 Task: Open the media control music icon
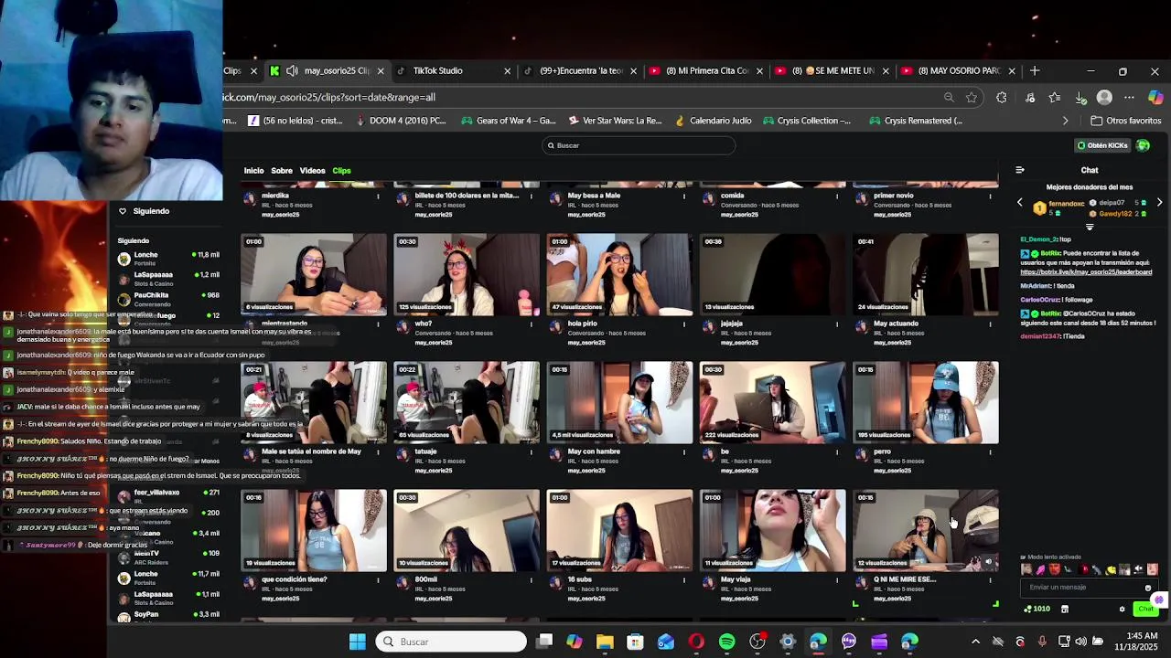point(1030,98)
